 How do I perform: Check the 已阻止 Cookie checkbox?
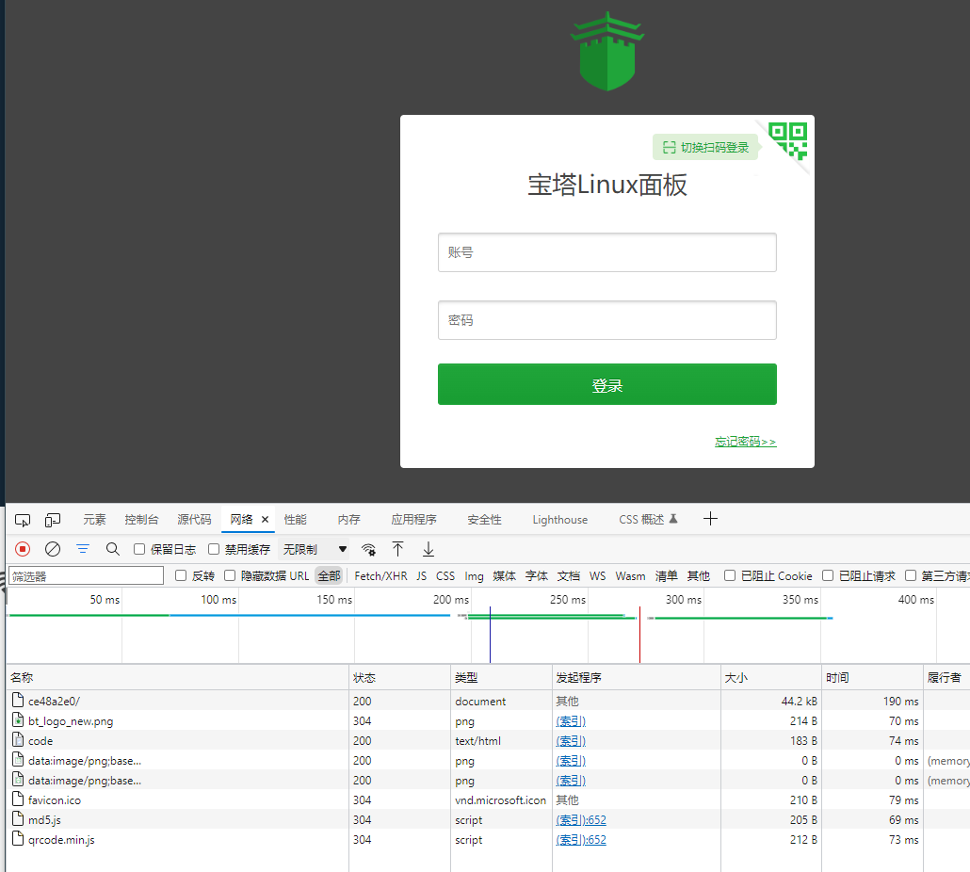pyautogui.click(x=730, y=575)
